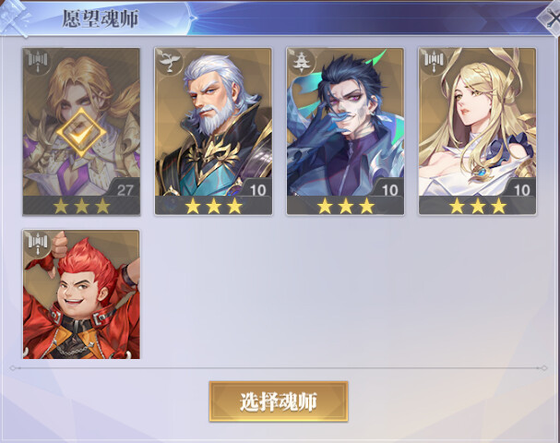This screenshot has height=443, width=560.
Task: Pick the red-haired chubby hero card
Action: [x=81, y=294]
